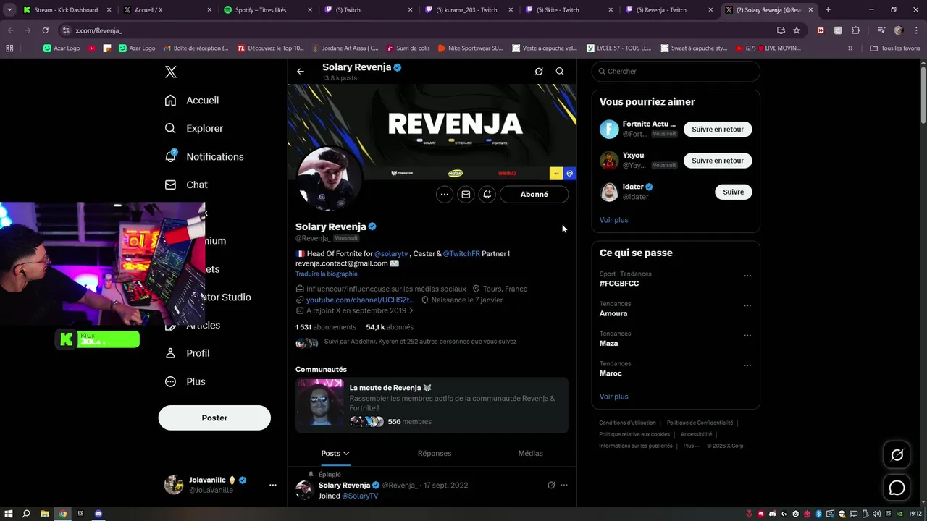Open Tous les favoris bookmarks folder
Viewport: 927px width, 521px height.
pyautogui.click(x=895, y=48)
